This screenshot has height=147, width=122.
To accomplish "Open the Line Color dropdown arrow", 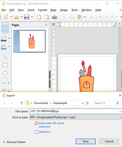I will click(x=9, y=38).
